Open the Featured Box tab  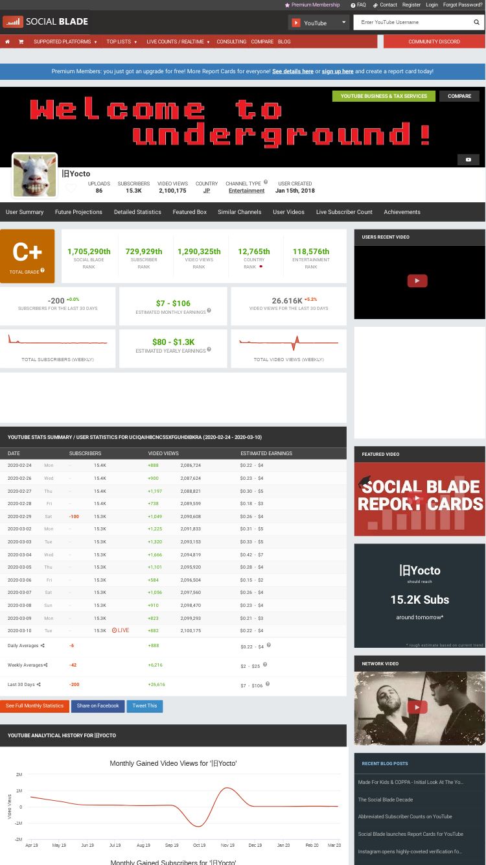click(x=190, y=212)
